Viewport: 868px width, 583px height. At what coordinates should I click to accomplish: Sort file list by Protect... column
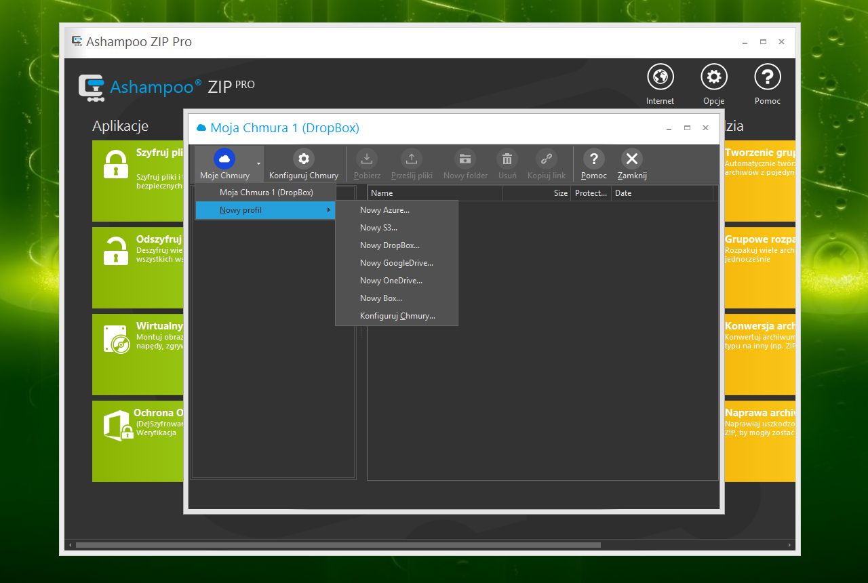click(x=591, y=193)
